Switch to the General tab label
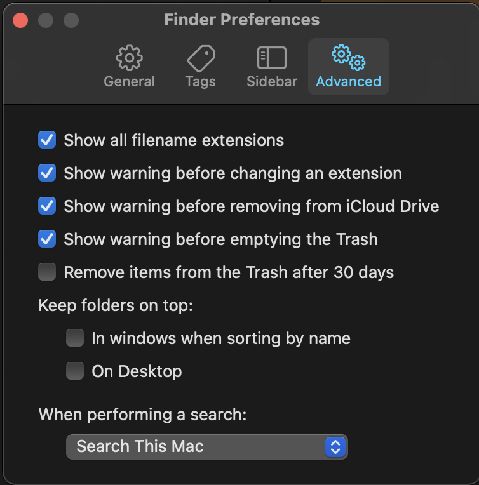This screenshot has width=479, height=485. coord(129,82)
